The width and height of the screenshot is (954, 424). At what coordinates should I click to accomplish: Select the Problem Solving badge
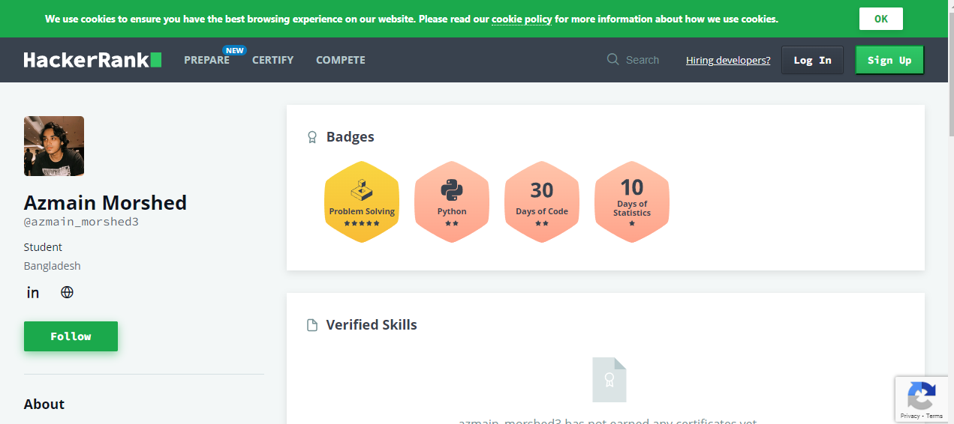coord(362,202)
